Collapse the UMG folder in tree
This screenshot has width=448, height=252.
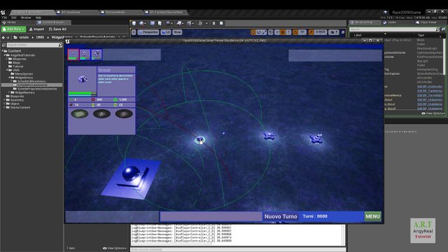point(7,70)
